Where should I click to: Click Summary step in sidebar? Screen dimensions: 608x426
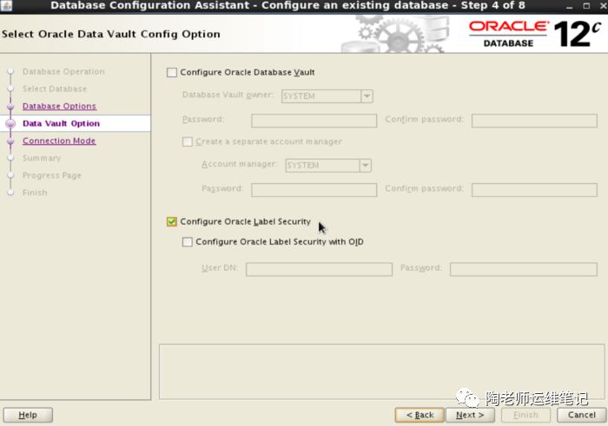pos(42,158)
